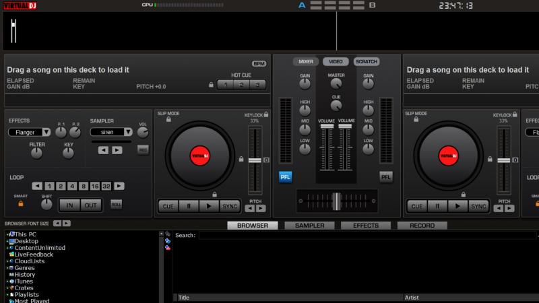Click the sampler REC button
The image size is (539, 303).
(x=143, y=149)
